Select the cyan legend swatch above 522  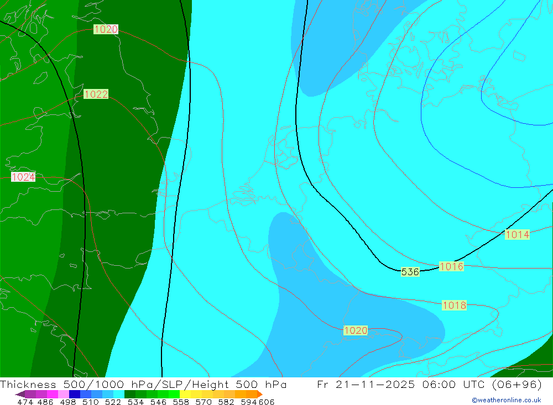pyautogui.click(x=119, y=394)
